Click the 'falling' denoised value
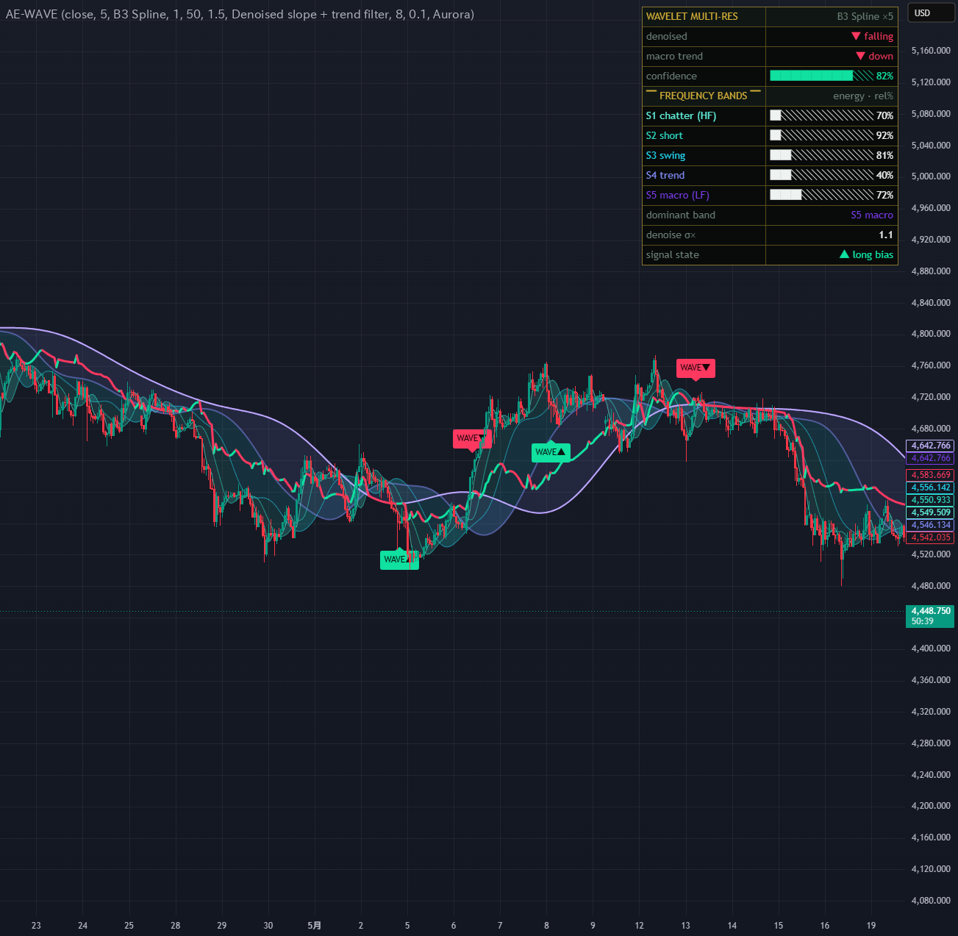Viewport: 958px width, 936px height. (872, 36)
